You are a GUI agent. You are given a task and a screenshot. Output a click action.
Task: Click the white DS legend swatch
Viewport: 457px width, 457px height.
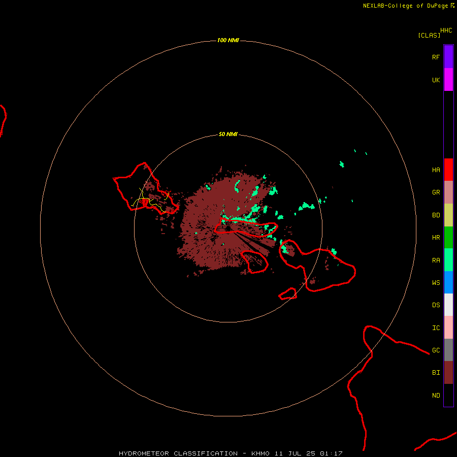448,305
